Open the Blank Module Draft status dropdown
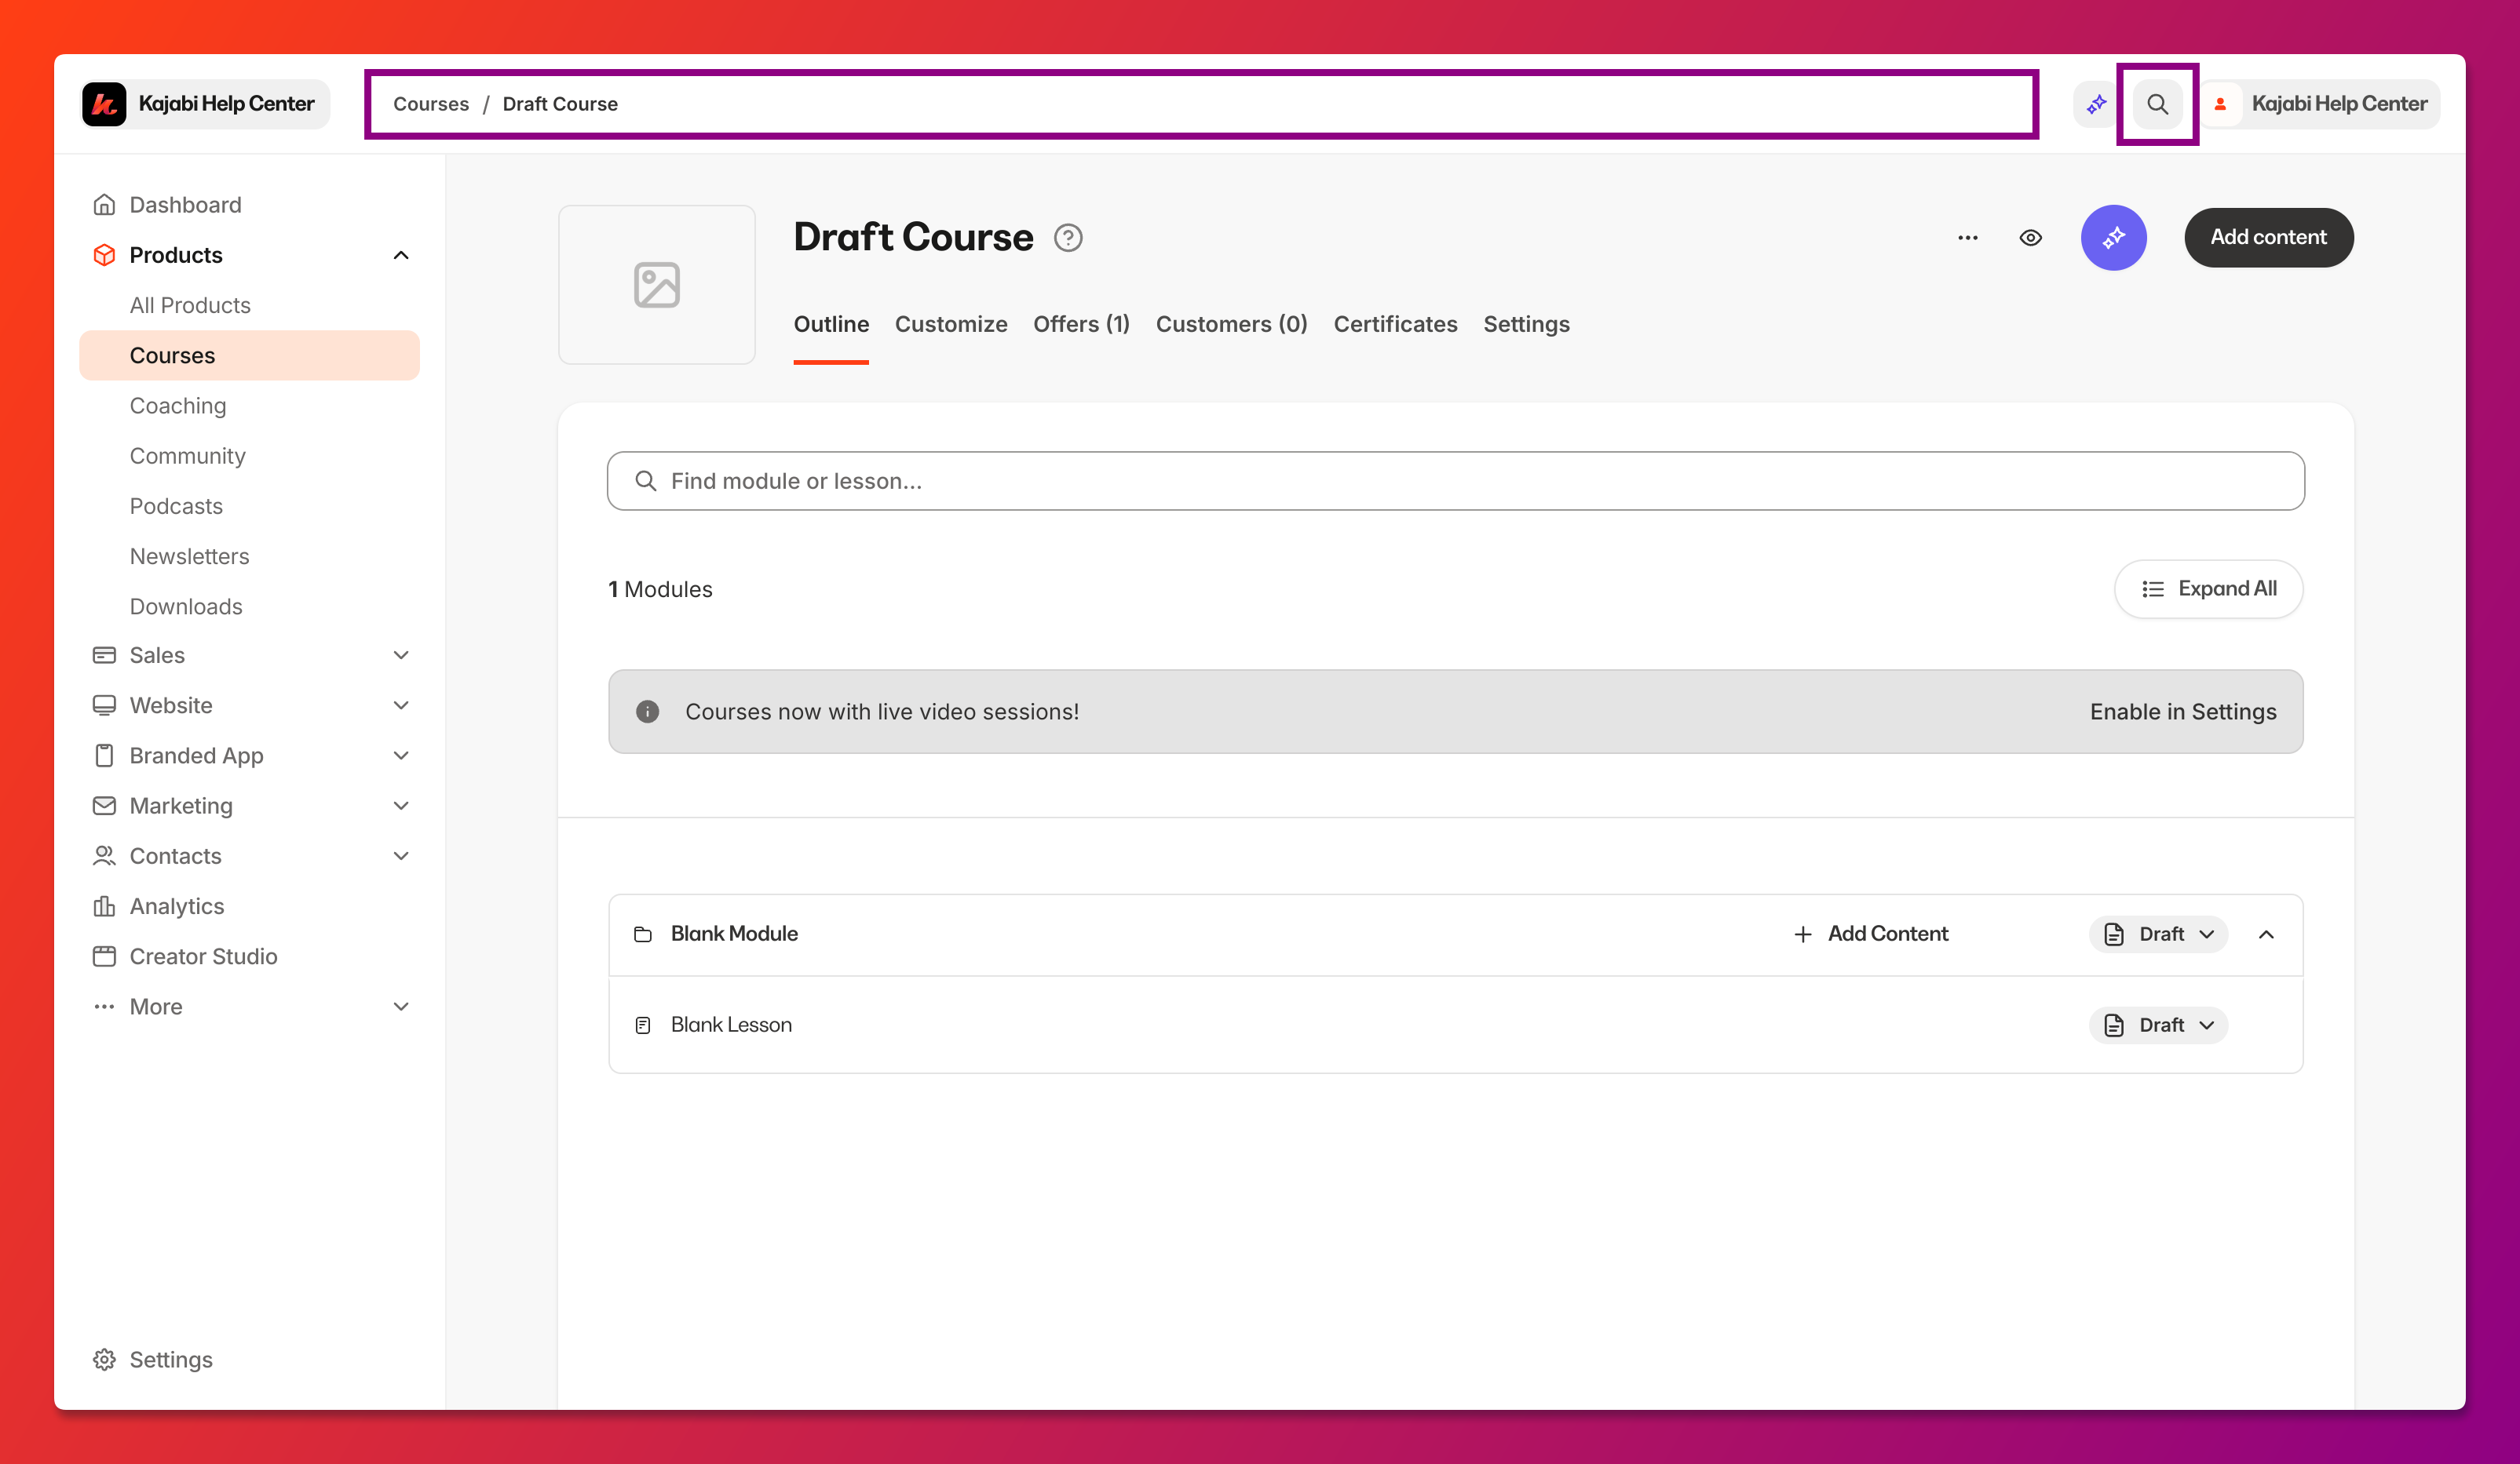The width and height of the screenshot is (2520, 1464). (2158, 934)
